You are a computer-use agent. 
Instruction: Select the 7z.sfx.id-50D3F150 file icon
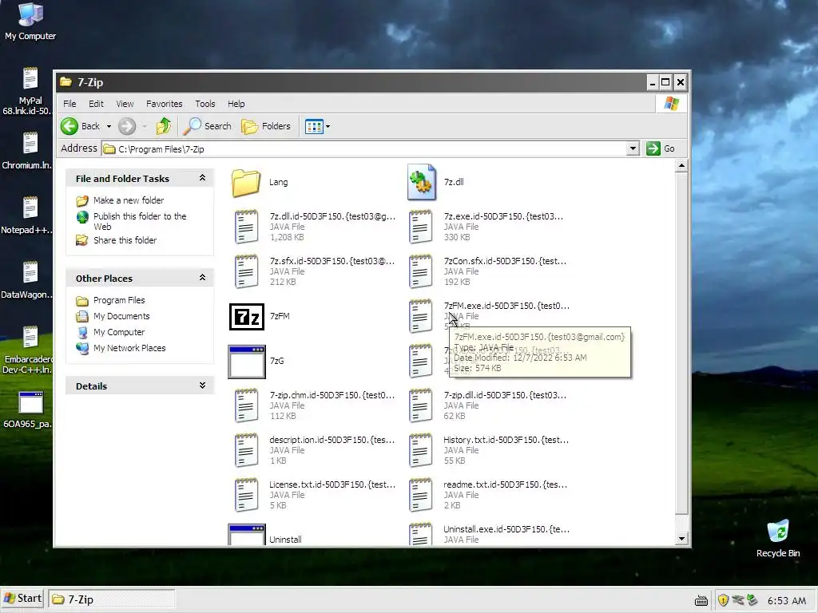(x=246, y=271)
